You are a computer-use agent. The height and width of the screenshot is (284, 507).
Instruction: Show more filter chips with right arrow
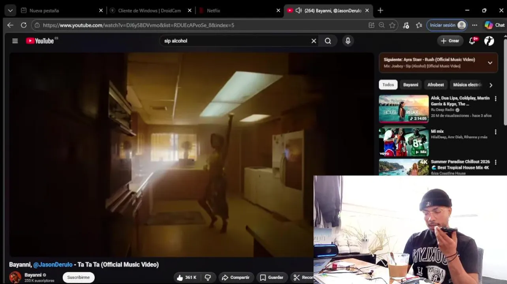[491, 85]
